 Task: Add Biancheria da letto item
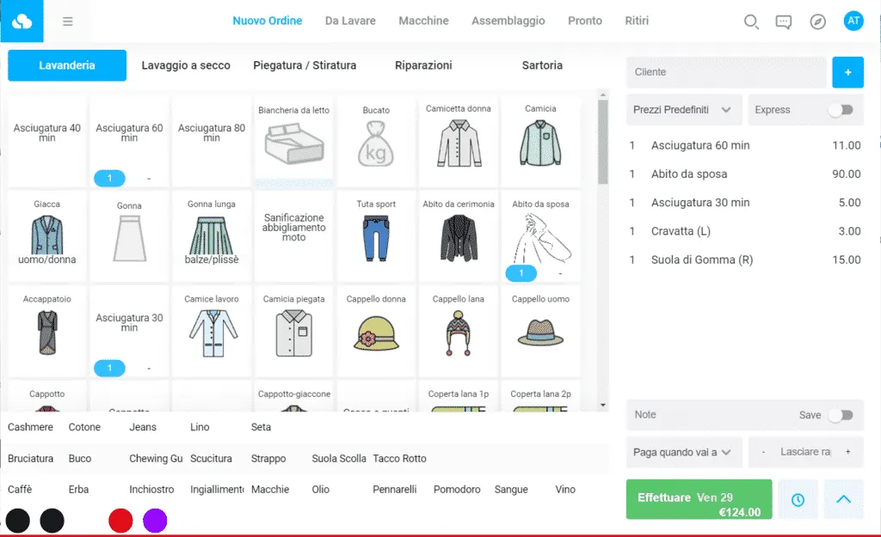pos(294,141)
